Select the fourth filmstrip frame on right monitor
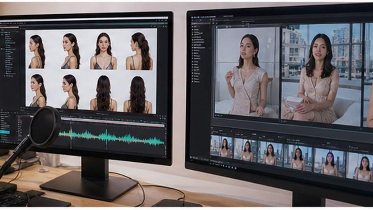The width and height of the screenshot is (373, 210). (x=298, y=158)
